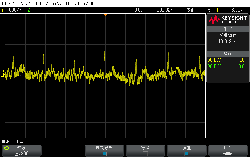Toggle the 倒置 invert checkbox
This screenshot has height=157, width=250.
coord(187,154)
